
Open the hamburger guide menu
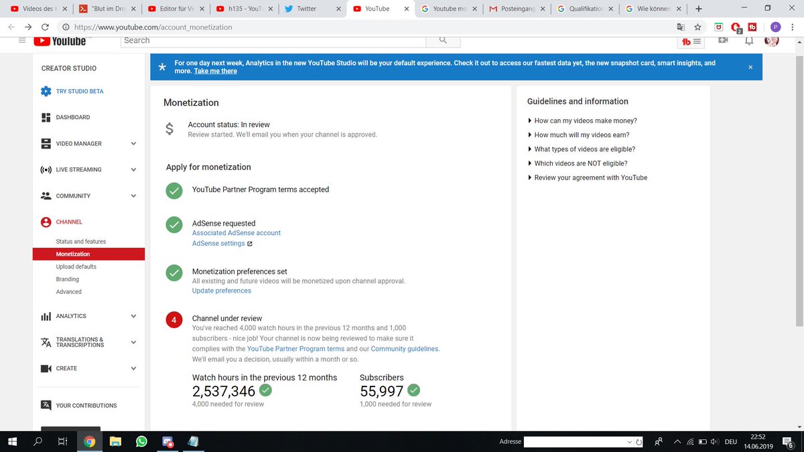pyautogui.click(x=21, y=41)
